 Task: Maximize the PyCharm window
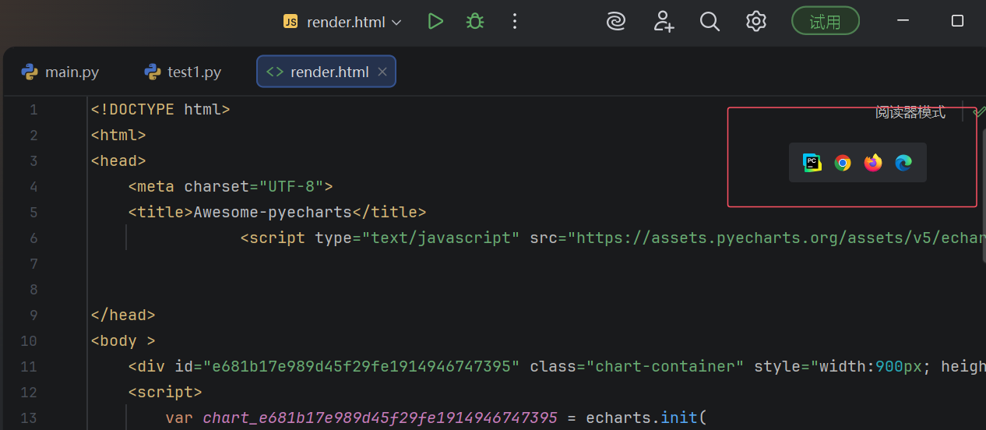(x=958, y=20)
